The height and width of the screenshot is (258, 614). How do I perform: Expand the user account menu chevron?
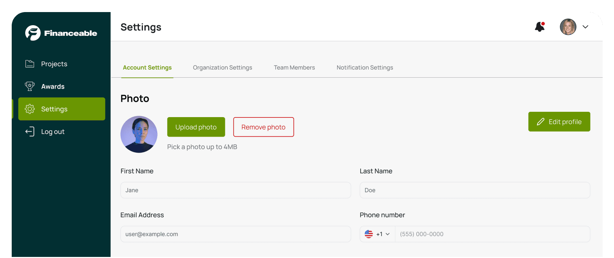(x=585, y=27)
